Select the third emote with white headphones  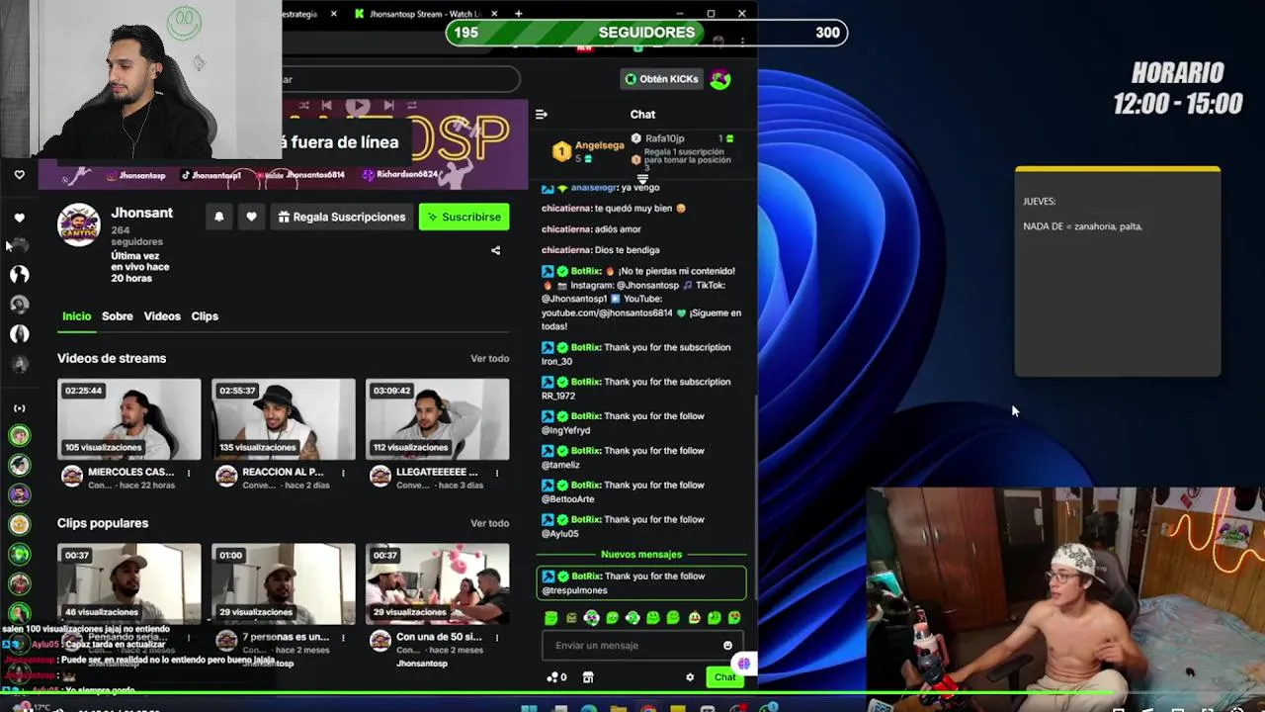591,618
